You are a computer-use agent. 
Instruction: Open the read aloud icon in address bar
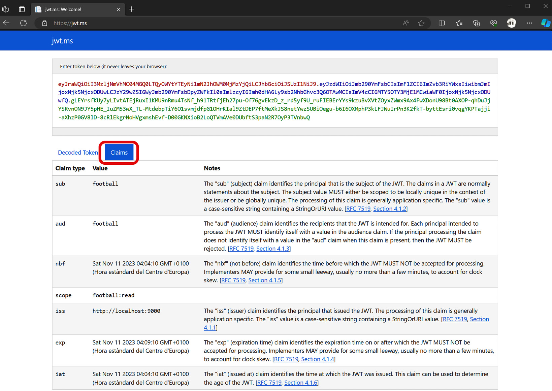(x=405, y=23)
